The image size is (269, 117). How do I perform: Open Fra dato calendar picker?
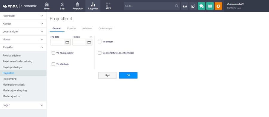tap(67, 42)
